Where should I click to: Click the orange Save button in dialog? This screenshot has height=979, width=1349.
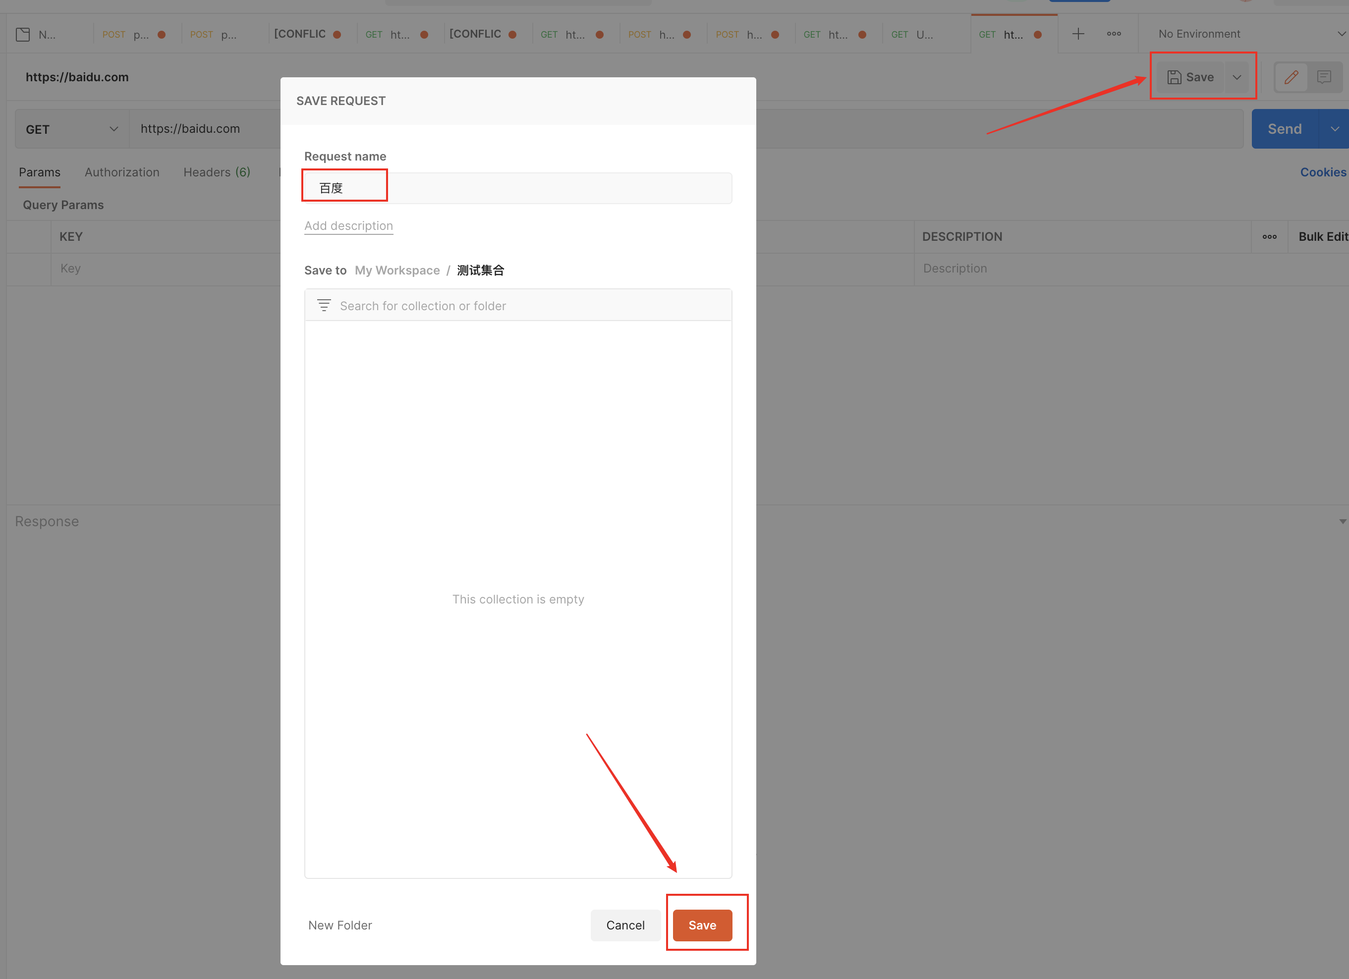click(702, 925)
